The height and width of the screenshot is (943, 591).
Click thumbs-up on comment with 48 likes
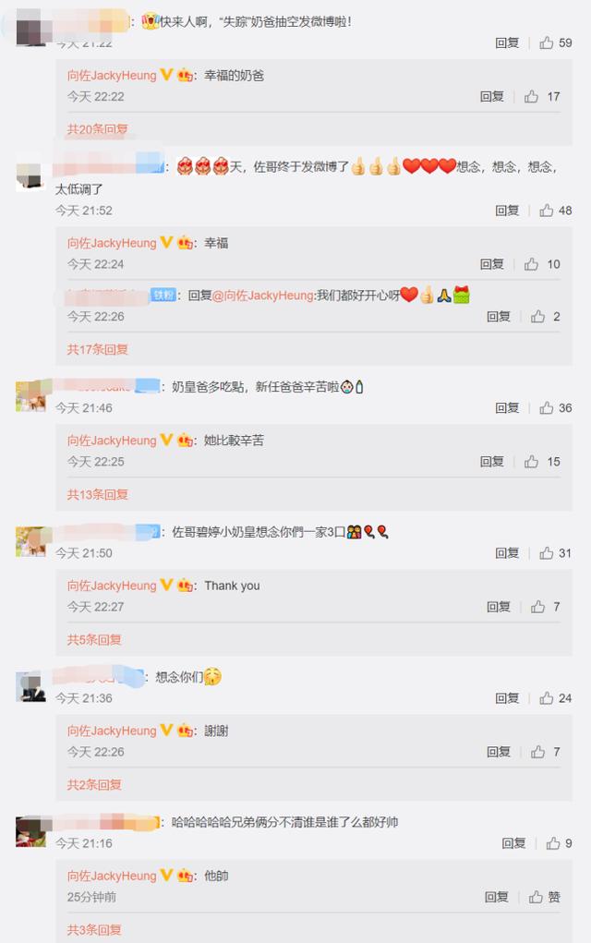(x=547, y=211)
